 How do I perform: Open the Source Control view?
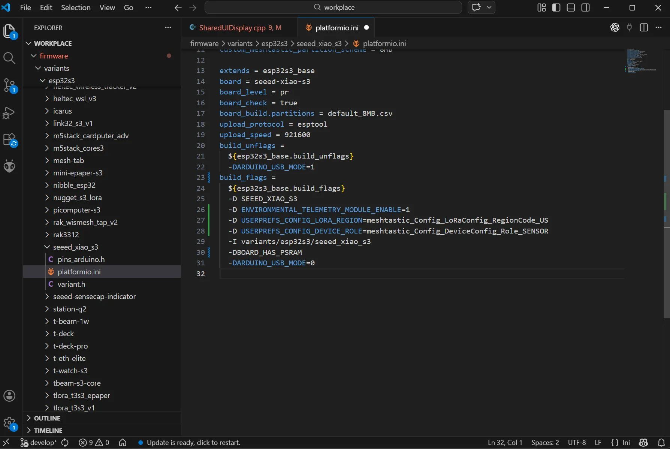[x=9, y=85]
